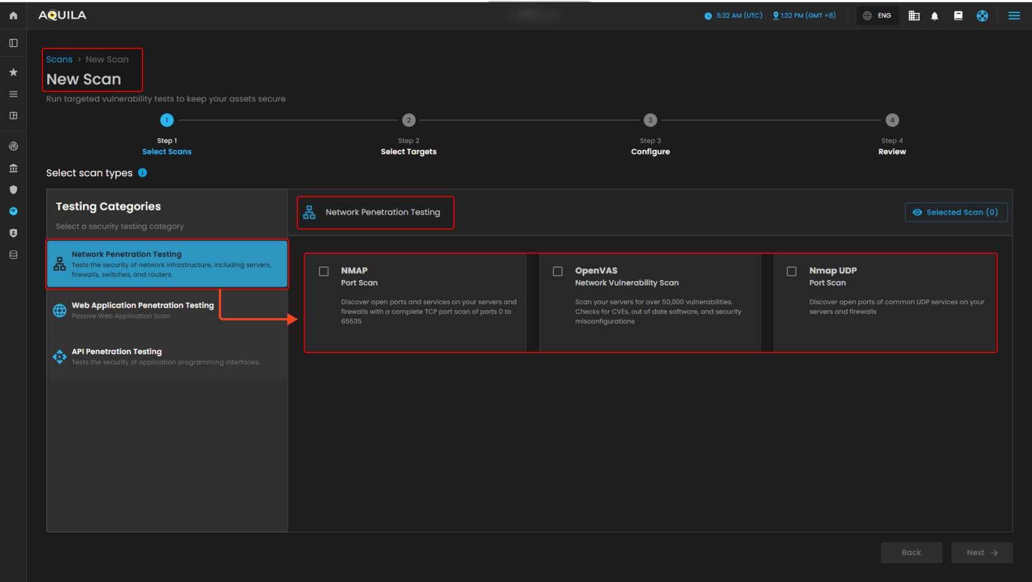This screenshot has height=582, width=1032.
Task: Open notifications bell icon
Action: pyautogui.click(x=934, y=16)
